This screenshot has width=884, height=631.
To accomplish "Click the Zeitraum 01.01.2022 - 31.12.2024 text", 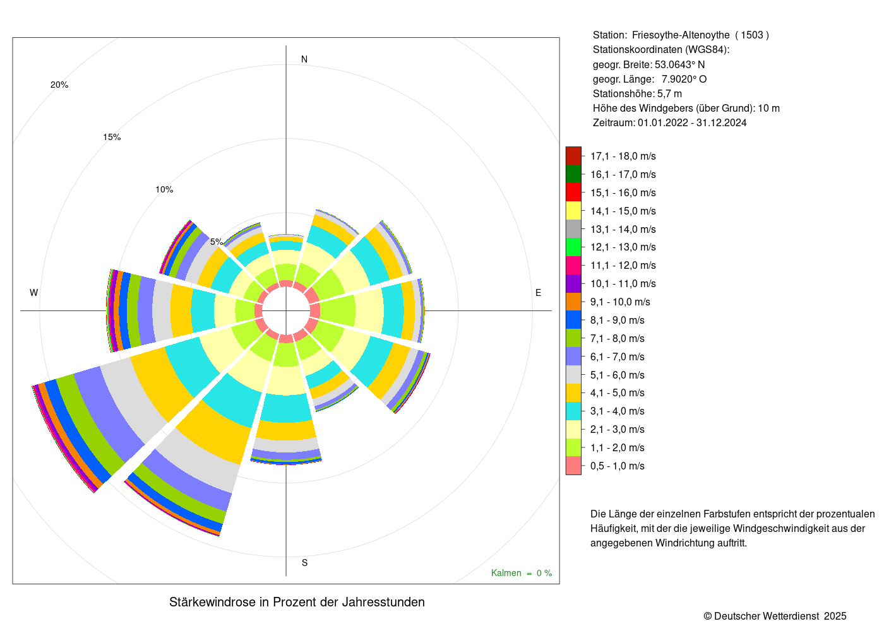I will 670,122.
